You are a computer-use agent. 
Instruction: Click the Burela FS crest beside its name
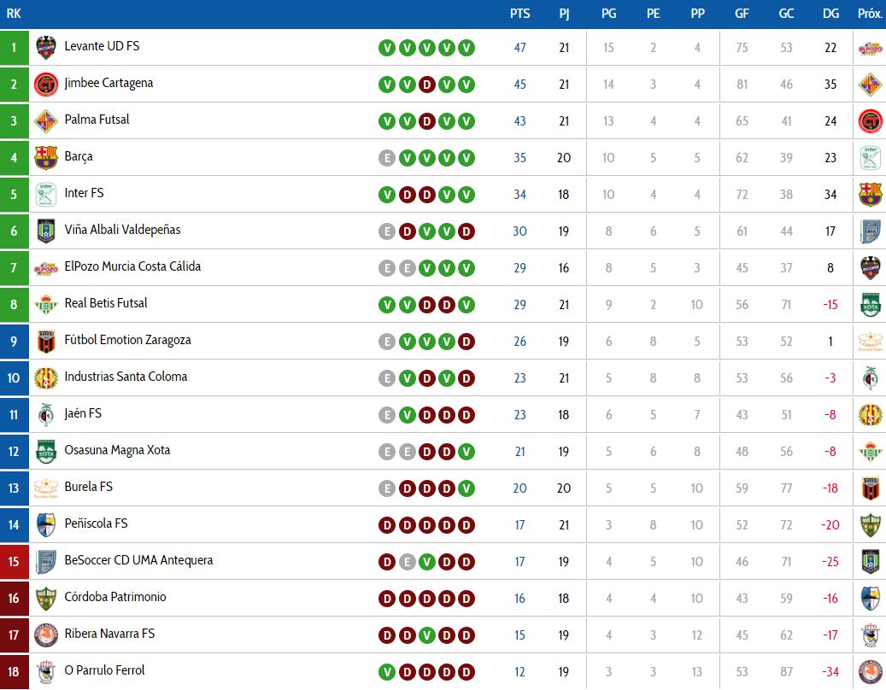click(46, 488)
